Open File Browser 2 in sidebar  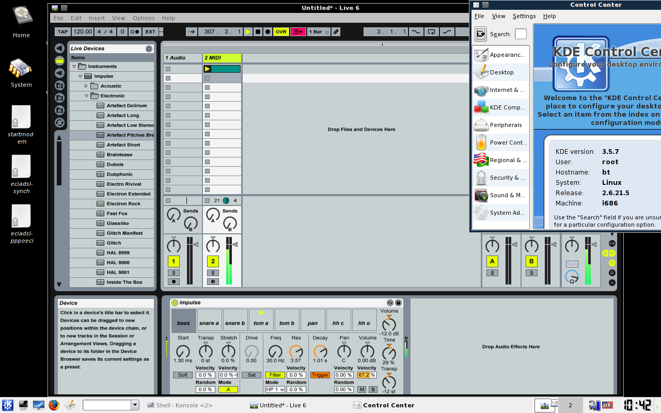point(59,98)
